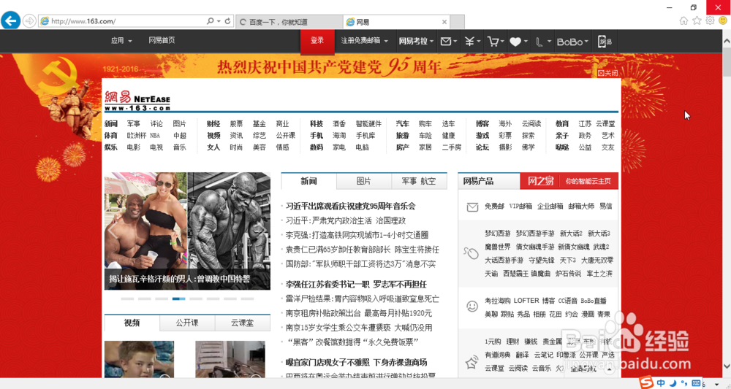
Task: Open the boot-shaped icon in the top bar
Action: click(x=539, y=42)
